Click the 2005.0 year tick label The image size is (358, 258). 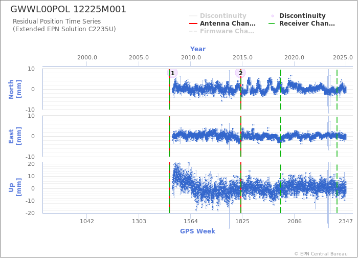tap(139, 57)
